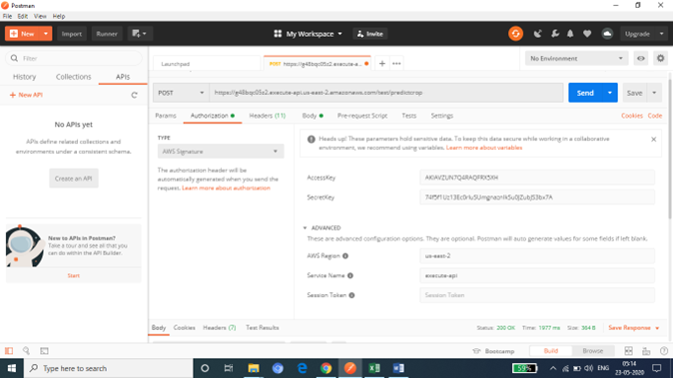
Task: Open Manage Environments gear icon
Action: click(x=661, y=58)
